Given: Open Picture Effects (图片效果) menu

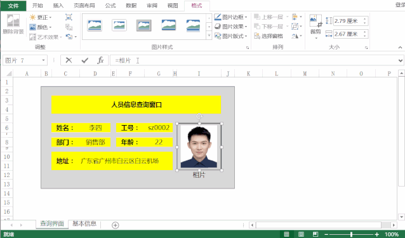Looking at the screenshot, I should point(230,27).
